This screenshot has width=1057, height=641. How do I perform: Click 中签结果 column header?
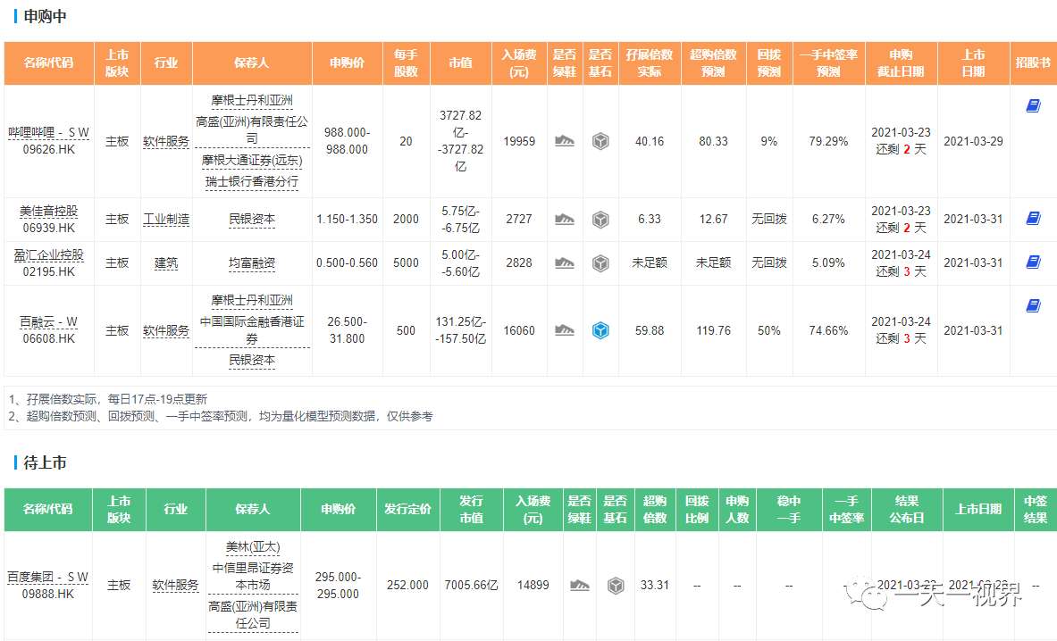tap(1036, 509)
